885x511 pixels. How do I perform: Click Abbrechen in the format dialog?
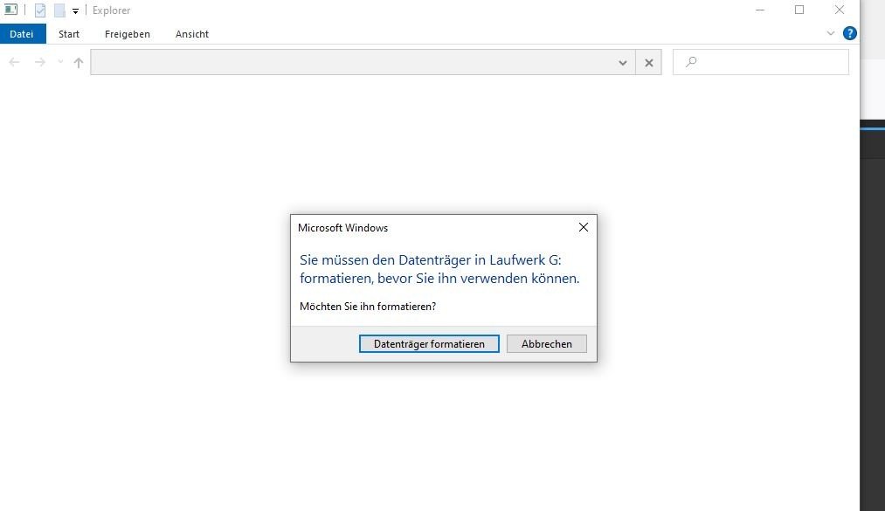click(x=546, y=343)
